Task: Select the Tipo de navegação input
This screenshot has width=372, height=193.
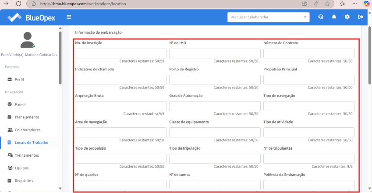Action: (309, 106)
